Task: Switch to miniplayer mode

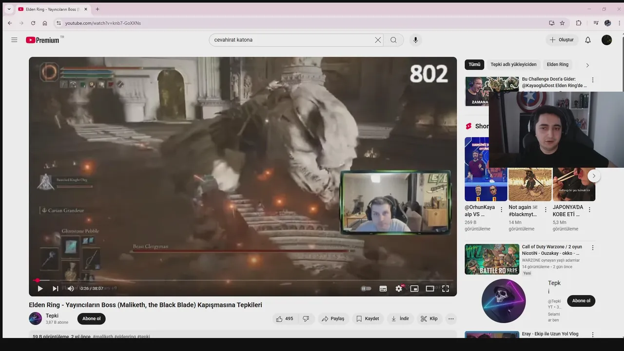Action: (414, 289)
